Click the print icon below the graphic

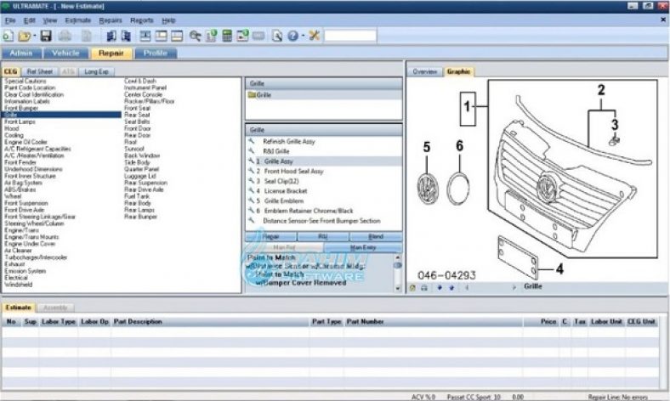pos(423,287)
